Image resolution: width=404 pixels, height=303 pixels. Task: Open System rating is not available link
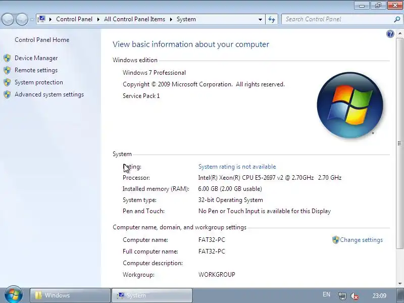point(237,167)
